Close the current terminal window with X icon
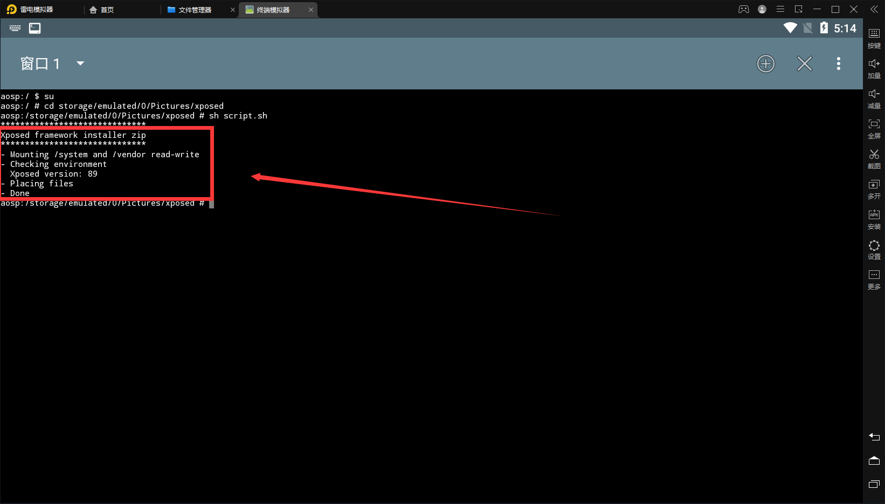885x504 pixels. point(804,64)
